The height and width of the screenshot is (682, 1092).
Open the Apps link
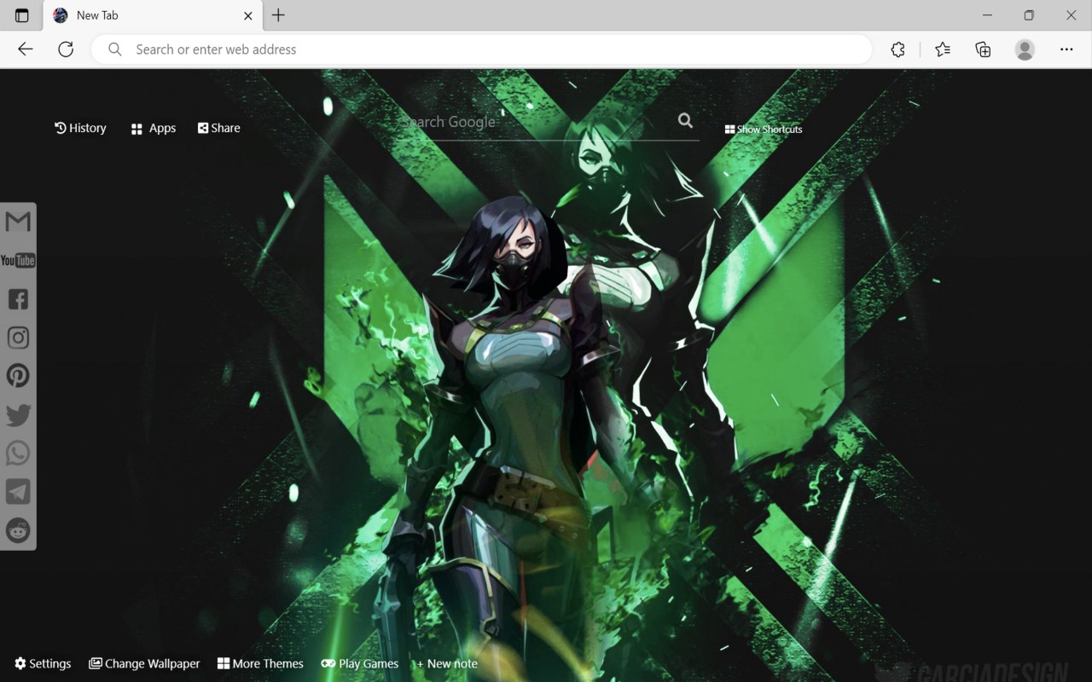(154, 129)
